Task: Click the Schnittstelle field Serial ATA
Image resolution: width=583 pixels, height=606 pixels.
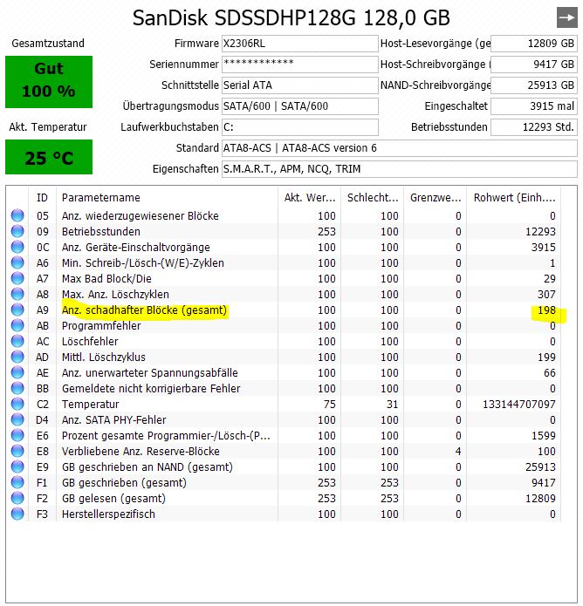Action: 300,85
